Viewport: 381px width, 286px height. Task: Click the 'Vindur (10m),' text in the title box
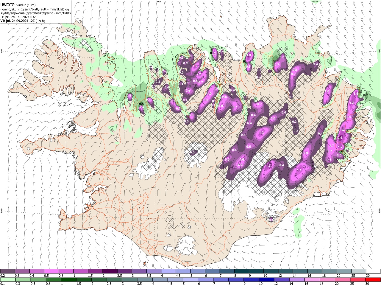click(x=26, y=5)
